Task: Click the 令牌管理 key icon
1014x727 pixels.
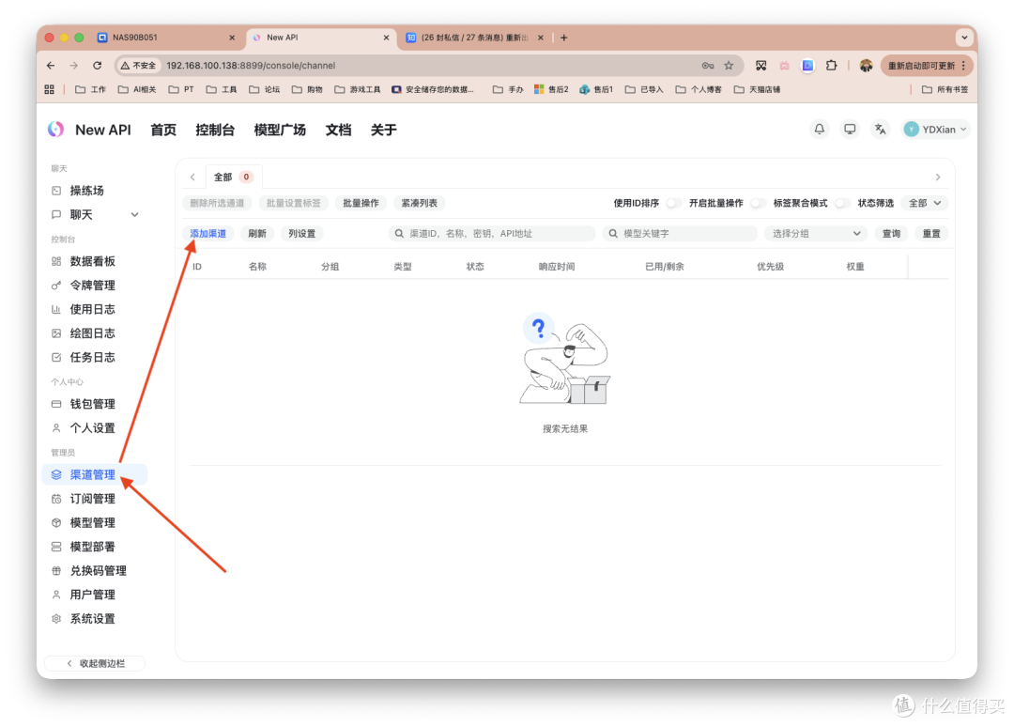Action: [x=56, y=286]
